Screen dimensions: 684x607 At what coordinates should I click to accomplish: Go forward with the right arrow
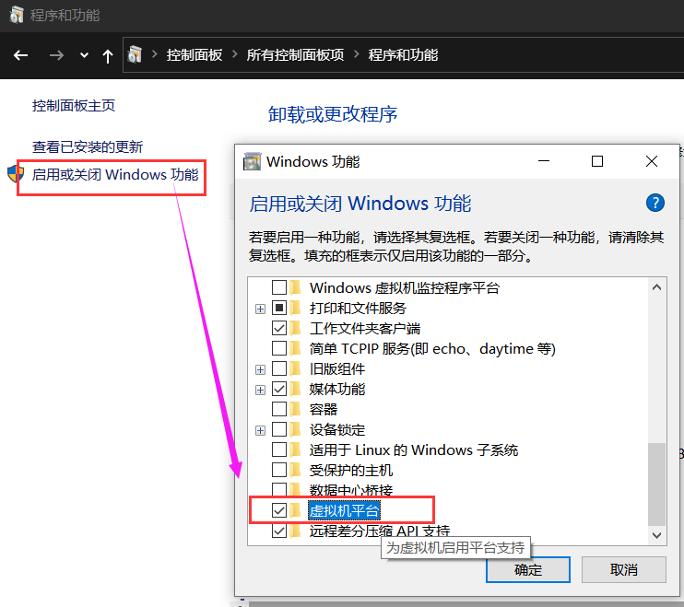tap(56, 55)
